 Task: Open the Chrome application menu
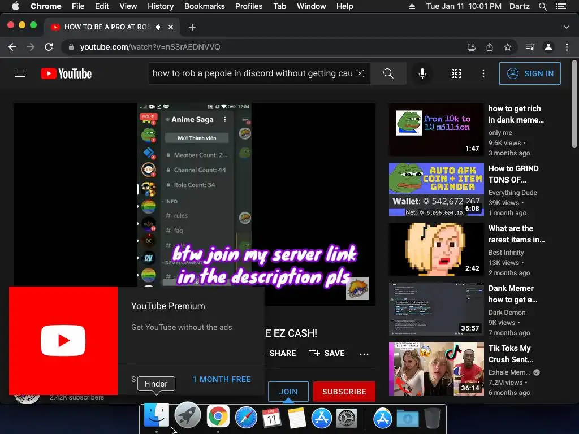[46, 6]
